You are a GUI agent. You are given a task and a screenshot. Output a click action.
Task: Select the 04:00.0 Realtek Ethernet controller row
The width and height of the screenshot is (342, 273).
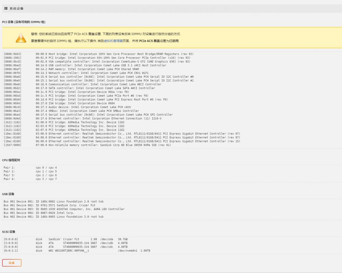tap(122, 138)
